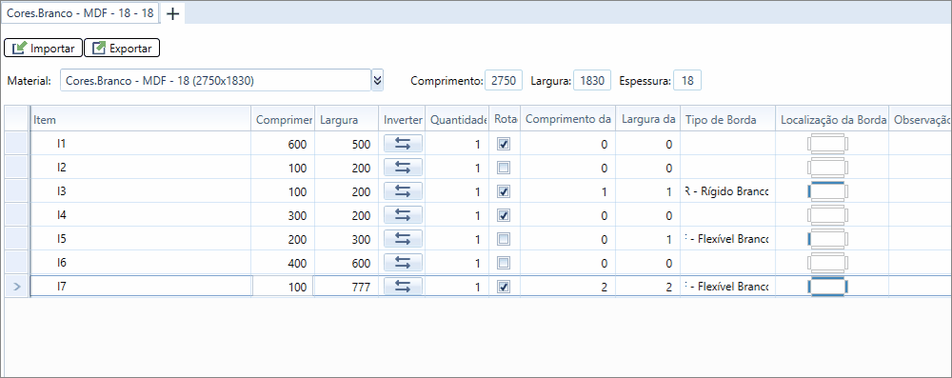Click edge length value 2 in row I7
952x378 pixels.
pos(567,287)
